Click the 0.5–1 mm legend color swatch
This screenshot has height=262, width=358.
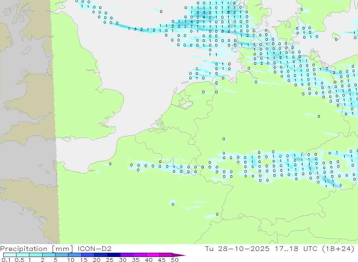coord(23,255)
